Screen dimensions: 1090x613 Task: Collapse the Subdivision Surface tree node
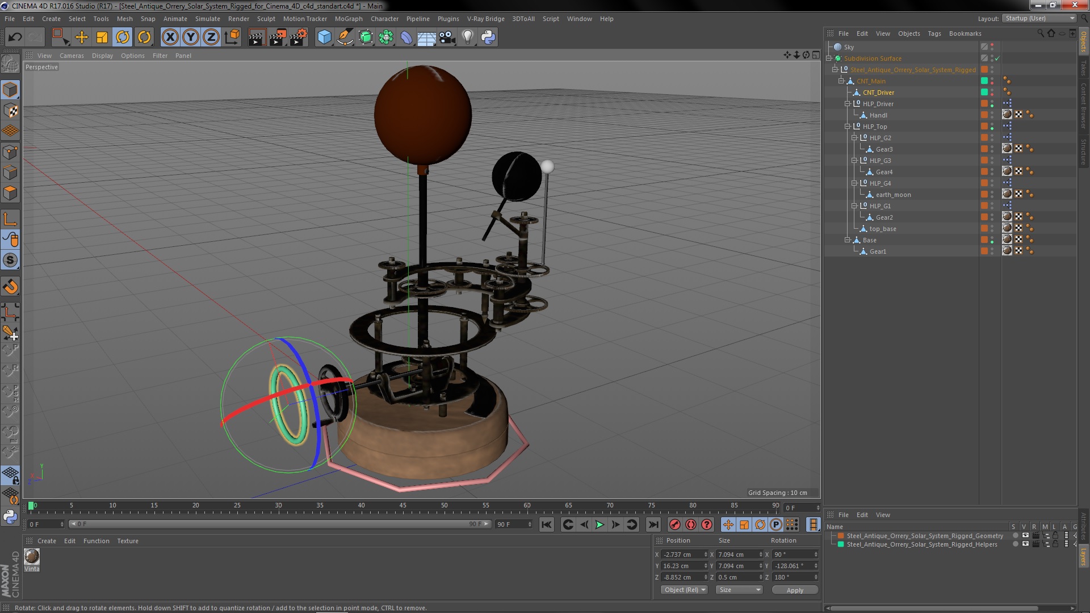point(829,58)
